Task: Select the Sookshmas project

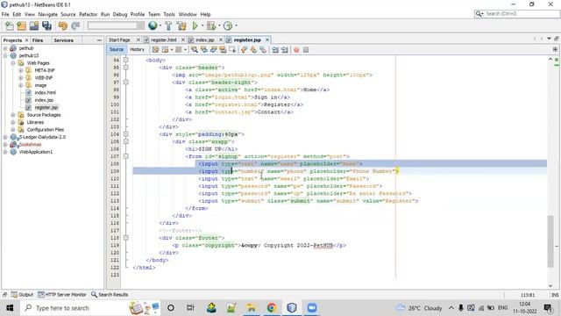Action: pyautogui.click(x=30, y=144)
